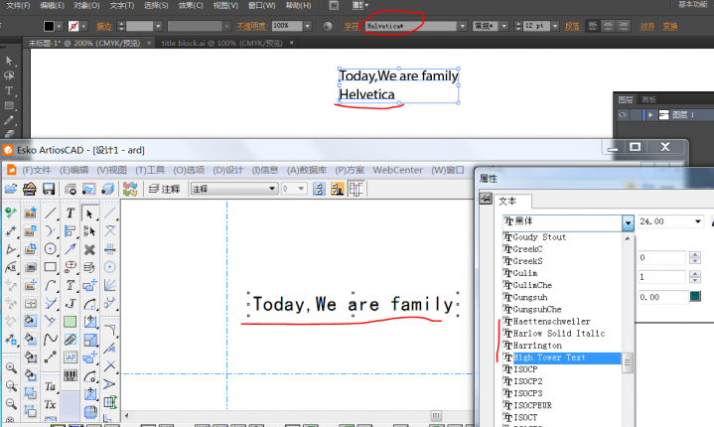The width and height of the screenshot is (714, 427).
Task: Pick the Circle tool in ArtiosCAD toolbox
Action: [x=51, y=249]
